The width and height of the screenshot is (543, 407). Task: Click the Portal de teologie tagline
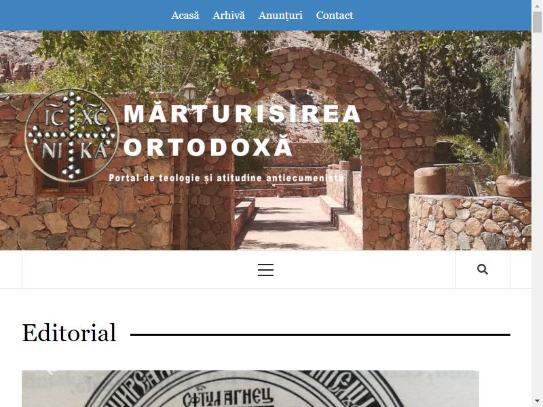click(x=226, y=178)
